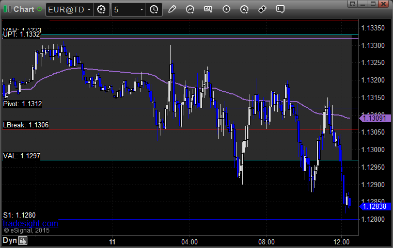Click the green bars Chart window icon
The height and width of the screenshot is (248, 393).
tap(7, 9)
